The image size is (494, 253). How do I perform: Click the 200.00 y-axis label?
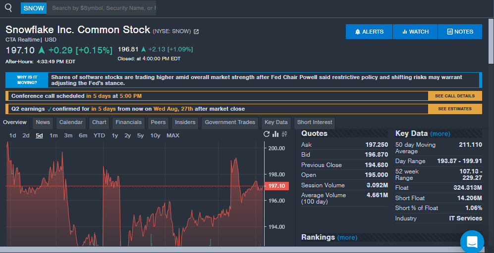276,148
